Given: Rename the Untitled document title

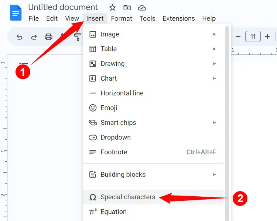Looking at the screenshot, I should 63,7.
